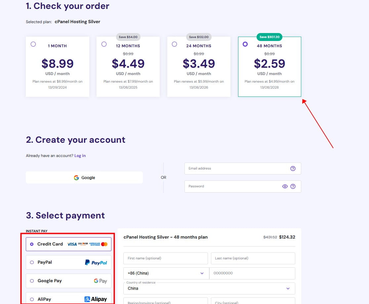The height and width of the screenshot is (304, 369).
Task: Click the Mastercard logo
Action: 104,244
